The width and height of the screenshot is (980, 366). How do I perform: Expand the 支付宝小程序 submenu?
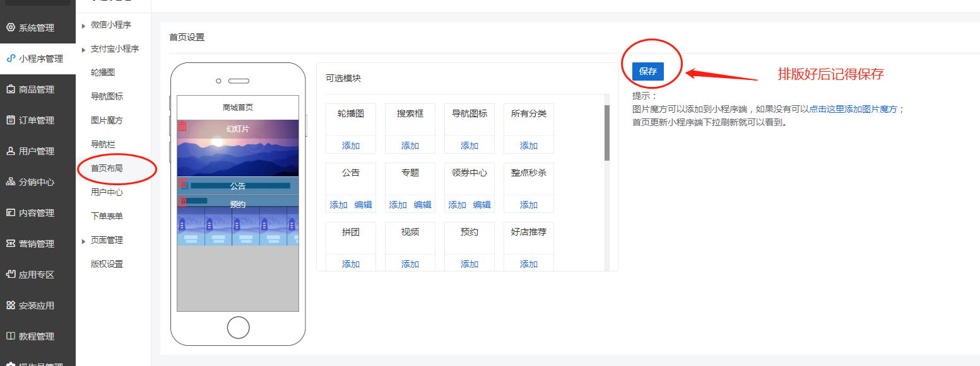tap(83, 49)
